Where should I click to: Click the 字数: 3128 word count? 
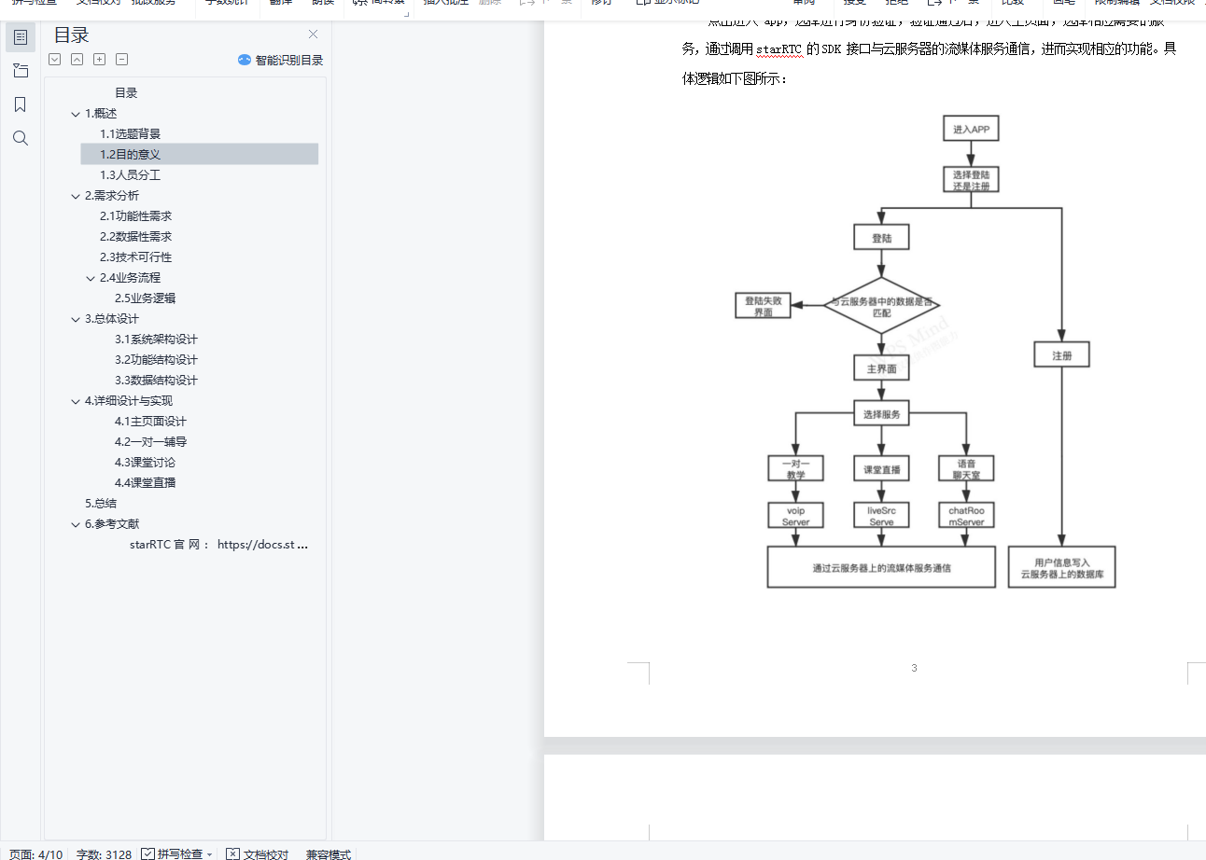coord(104,853)
